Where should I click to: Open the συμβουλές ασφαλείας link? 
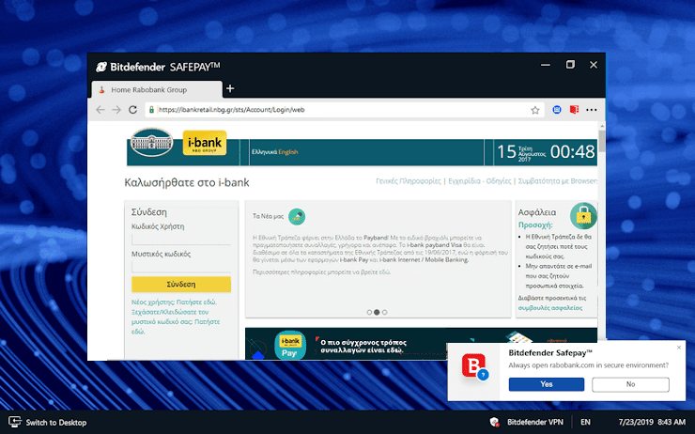pos(550,308)
